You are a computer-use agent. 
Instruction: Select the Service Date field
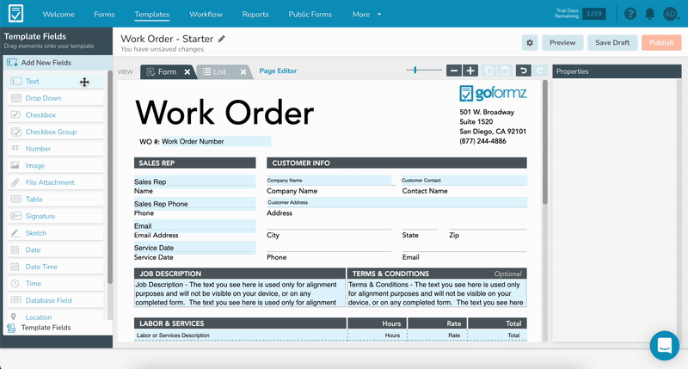[x=195, y=248]
